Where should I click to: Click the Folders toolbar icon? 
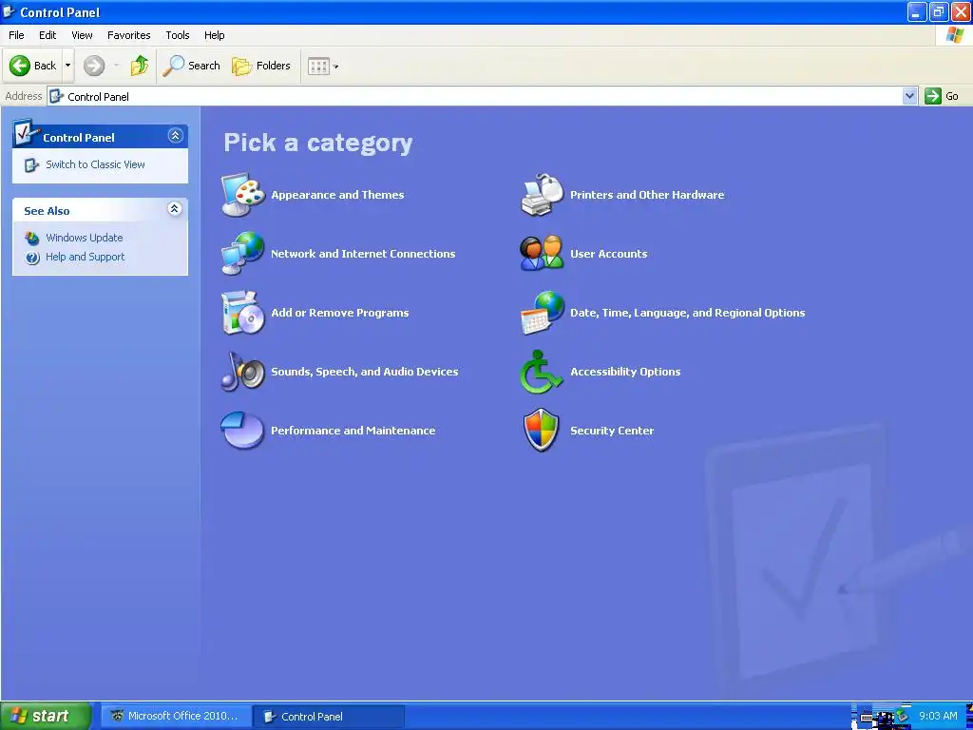coord(241,66)
